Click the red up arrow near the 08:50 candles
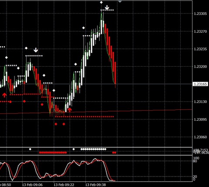 pyautogui.click(x=4, y=95)
